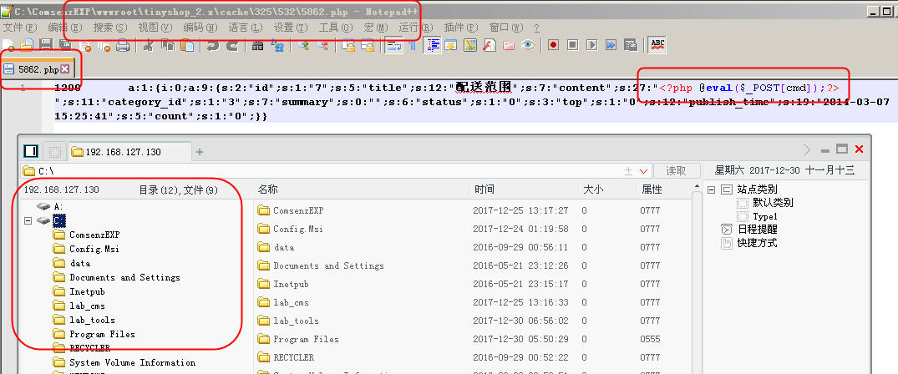
Task: Open Find with the binoculars icon
Action: pos(258,45)
